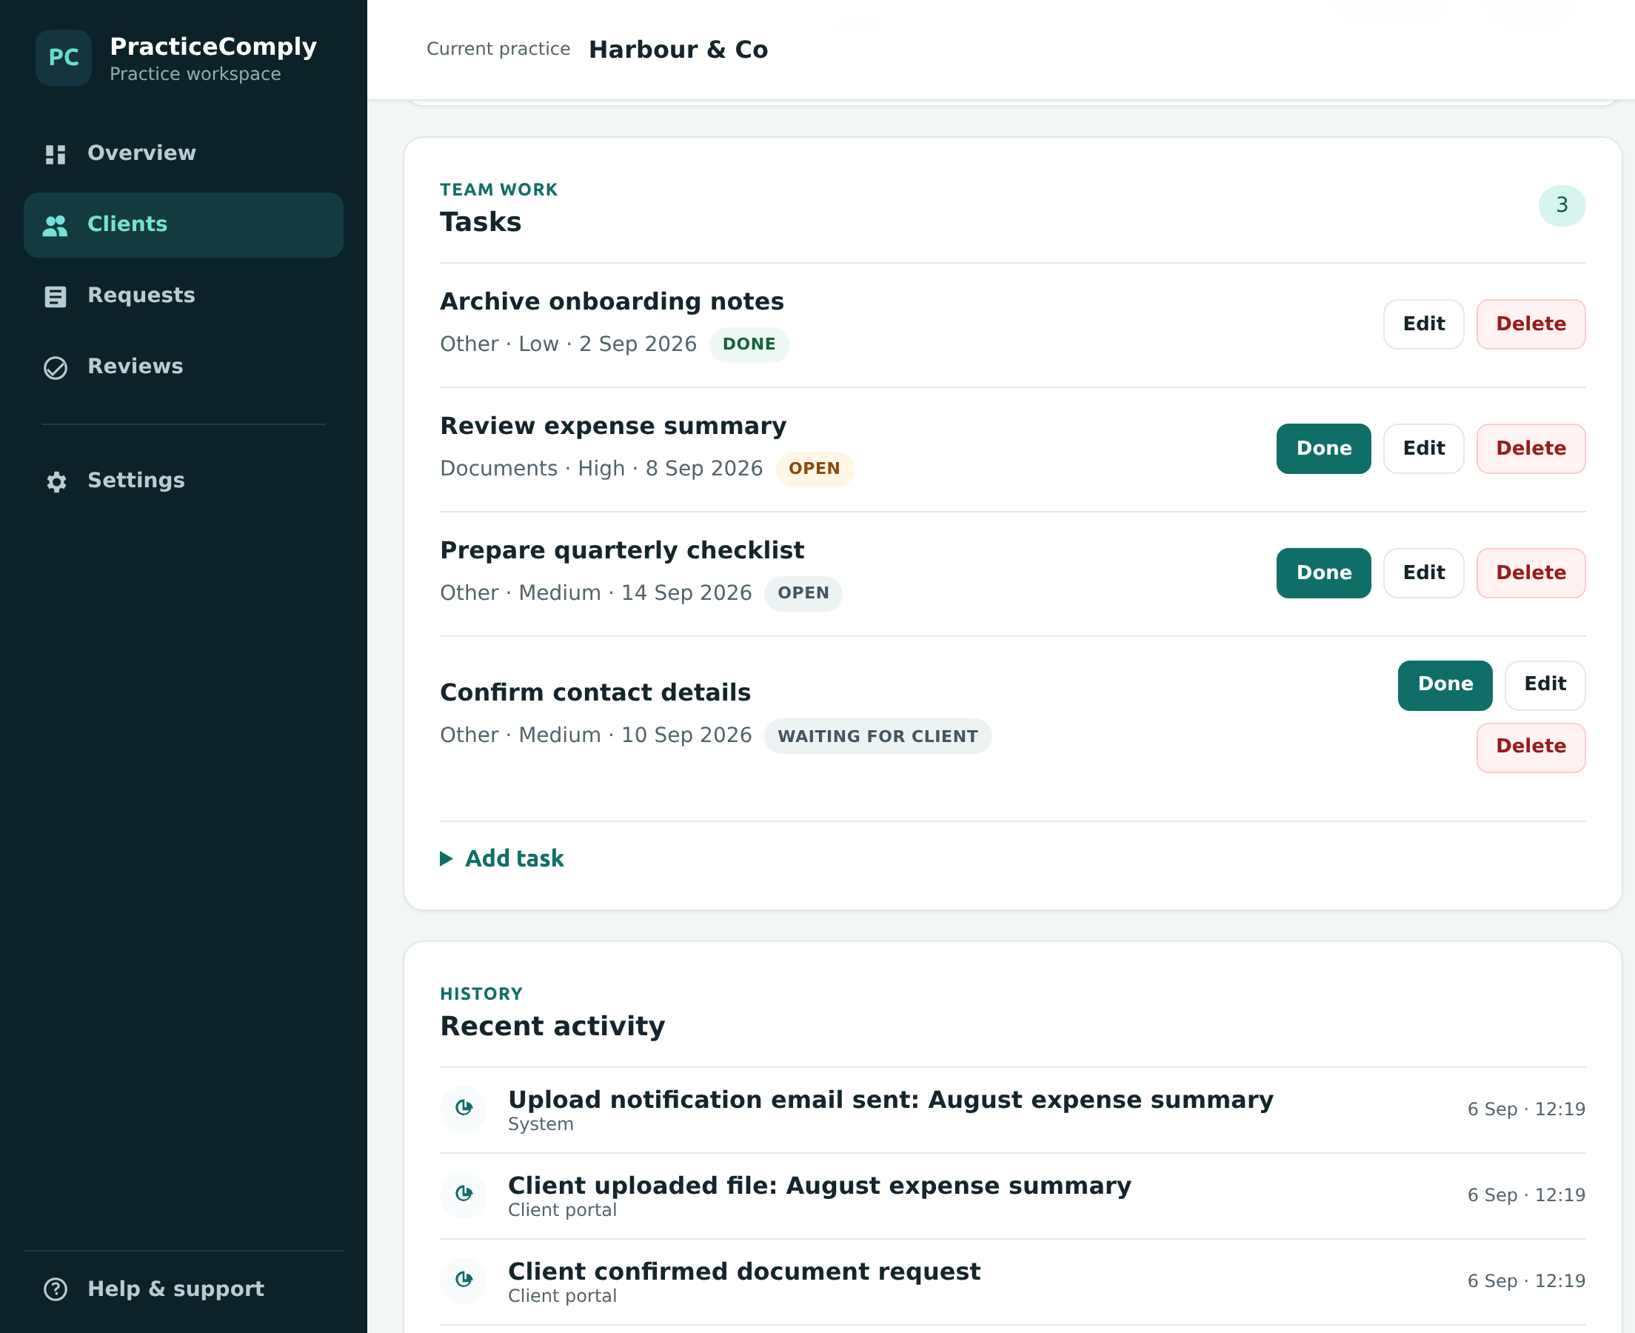1635x1333 pixels.
Task: Delete the Confirm contact details task
Action: pyautogui.click(x=1531, y=747)
